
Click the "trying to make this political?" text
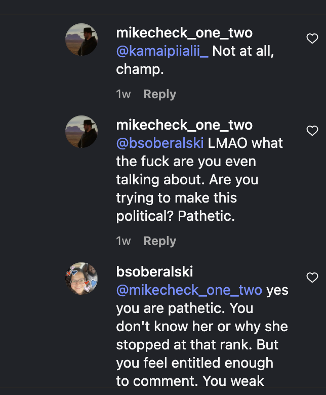tap(177, 207)
